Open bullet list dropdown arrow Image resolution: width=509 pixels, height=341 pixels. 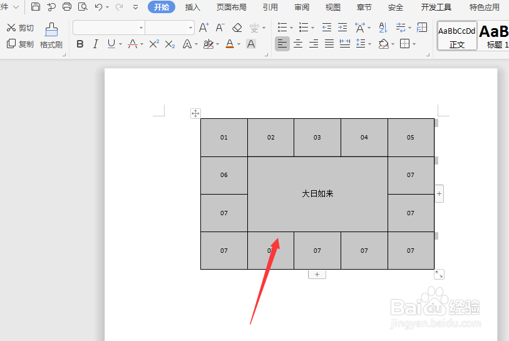(x=291, y=28)
